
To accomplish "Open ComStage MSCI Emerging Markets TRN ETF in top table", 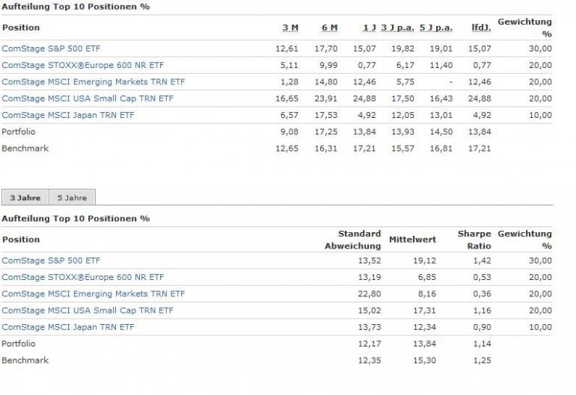I will [x=94, y=82].
